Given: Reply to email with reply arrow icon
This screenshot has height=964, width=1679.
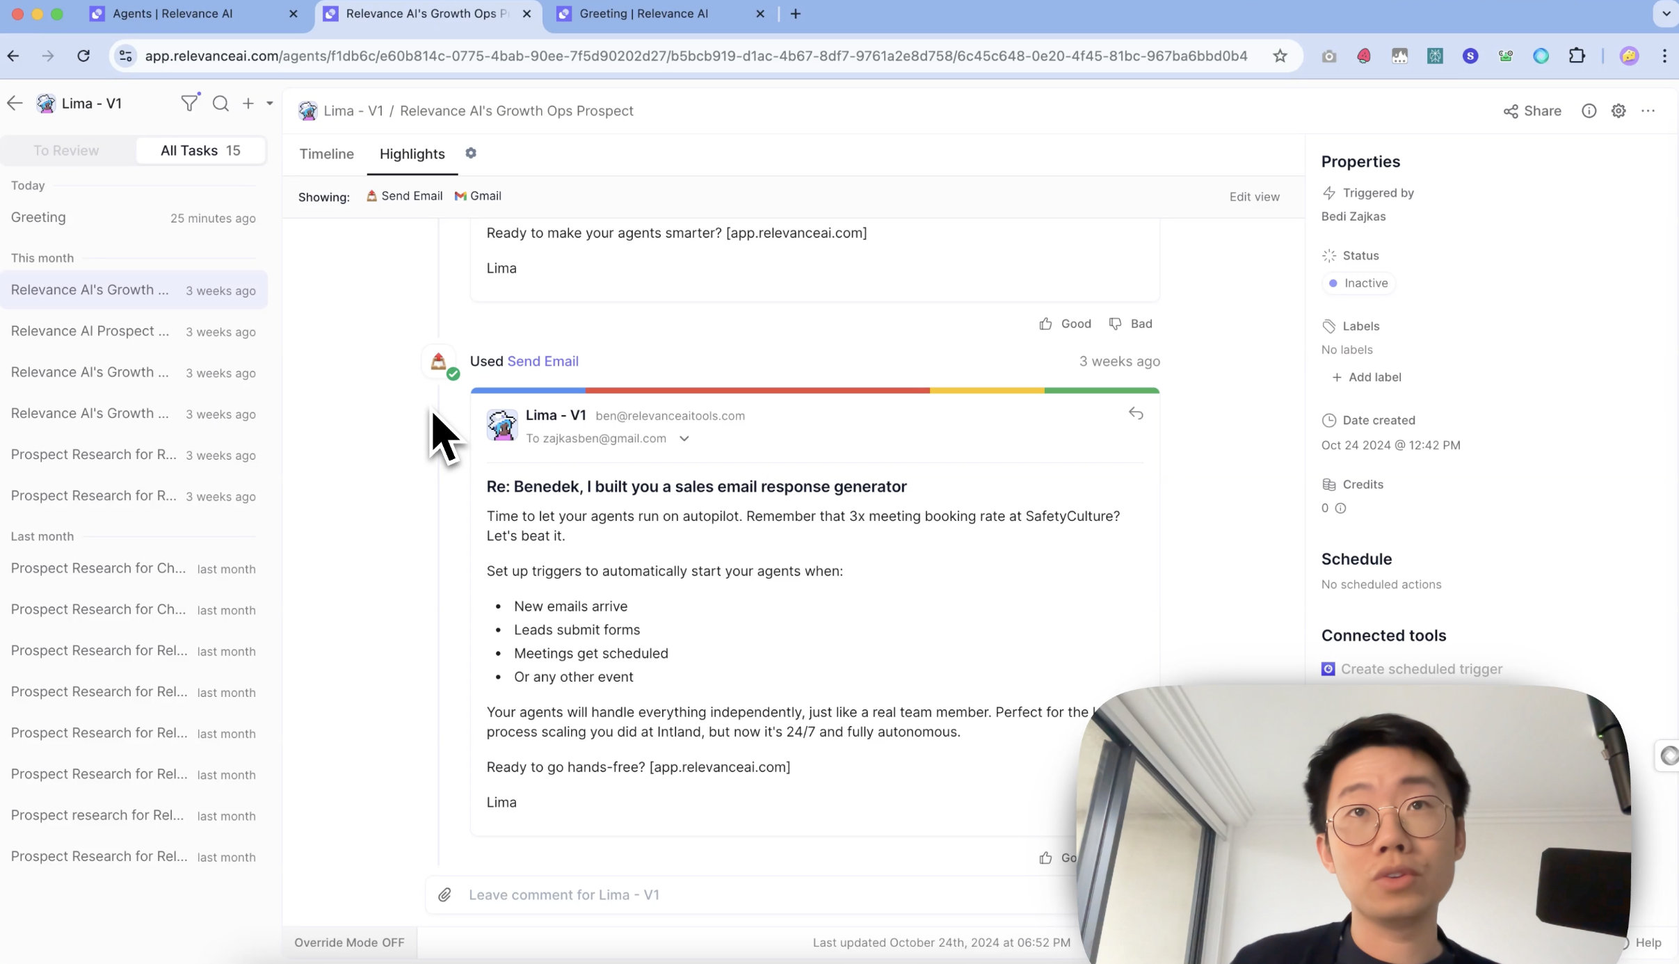Looking at the screenshot, I should (1136, 414).
